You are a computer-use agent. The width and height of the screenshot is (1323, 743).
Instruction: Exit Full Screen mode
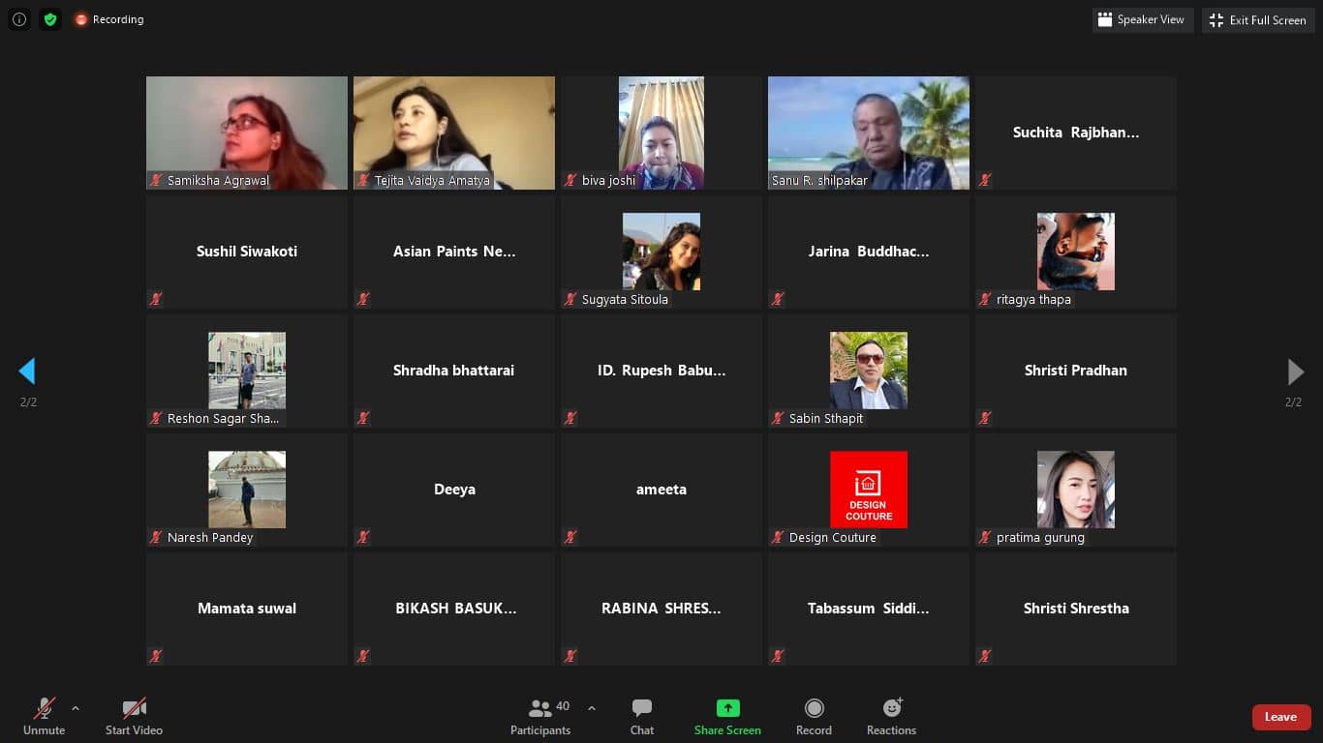tap(1258, 19)
